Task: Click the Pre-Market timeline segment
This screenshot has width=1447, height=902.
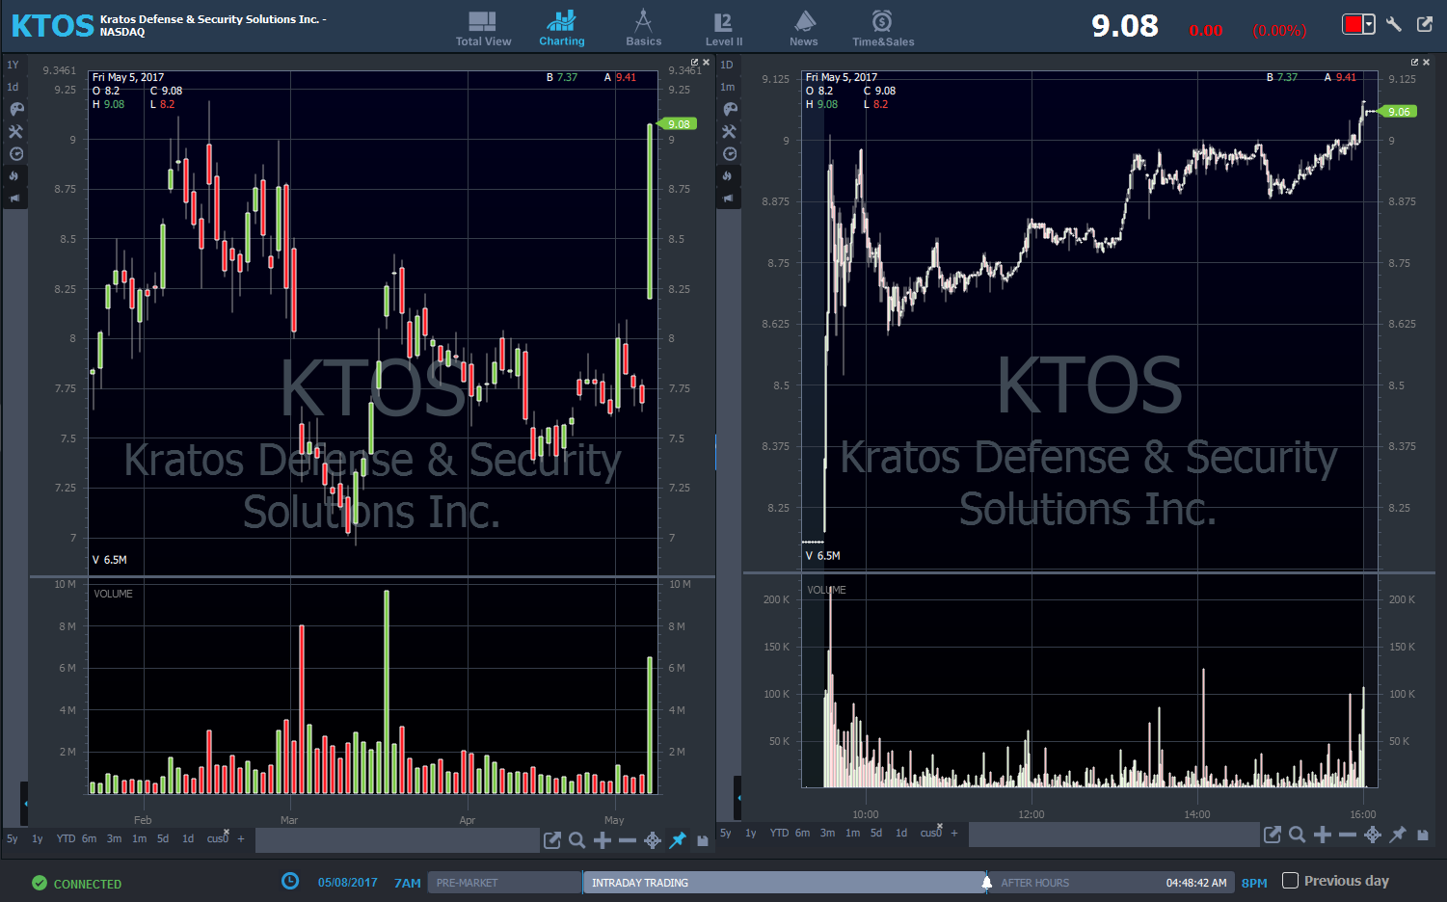Action: point(504,883)
